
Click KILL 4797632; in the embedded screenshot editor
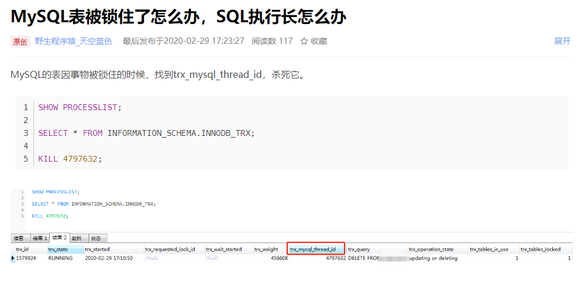[x=50, y=216]
